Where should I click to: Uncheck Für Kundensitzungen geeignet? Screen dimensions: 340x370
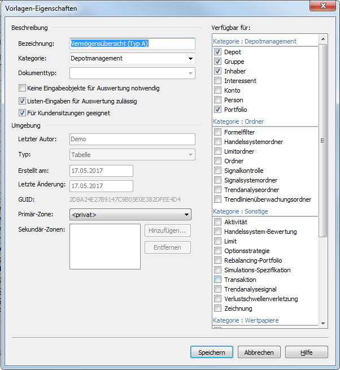(23, 113)
